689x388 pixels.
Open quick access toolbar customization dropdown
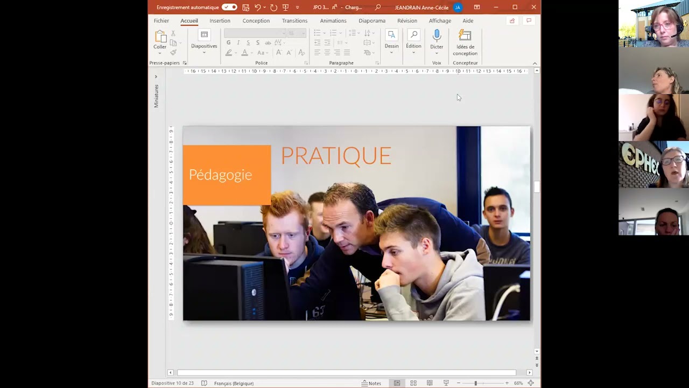click(297, 7)
